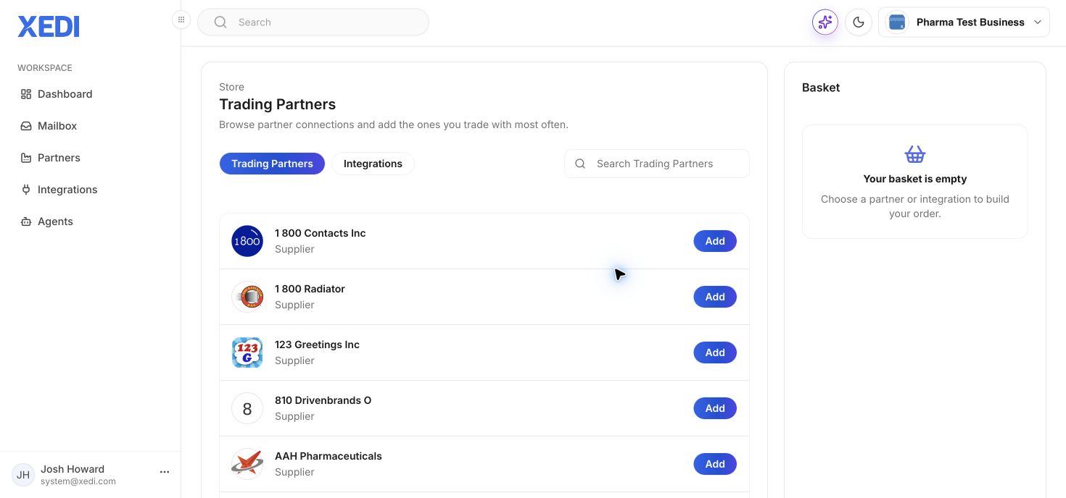Open the AI sparkle assistant
1066x498 pixels.
825,22
